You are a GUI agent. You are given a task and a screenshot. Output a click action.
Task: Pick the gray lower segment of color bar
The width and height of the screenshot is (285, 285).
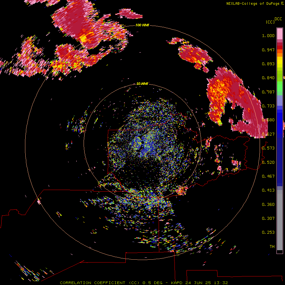click(x=280, y=220)
